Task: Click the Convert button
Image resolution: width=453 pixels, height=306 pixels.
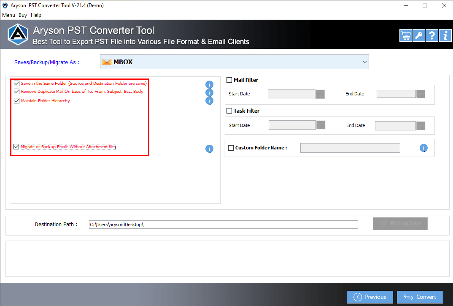Action: tap(420, 297)
